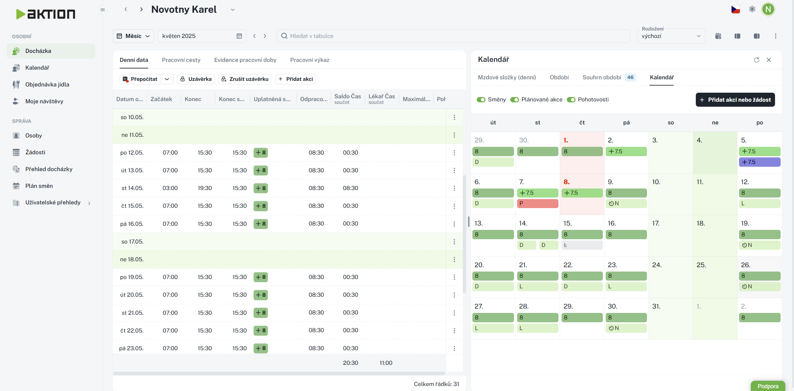
Task: Click the Přidat akci nebo žádost button
Action: pyautogui.click(x=735, y=100)
